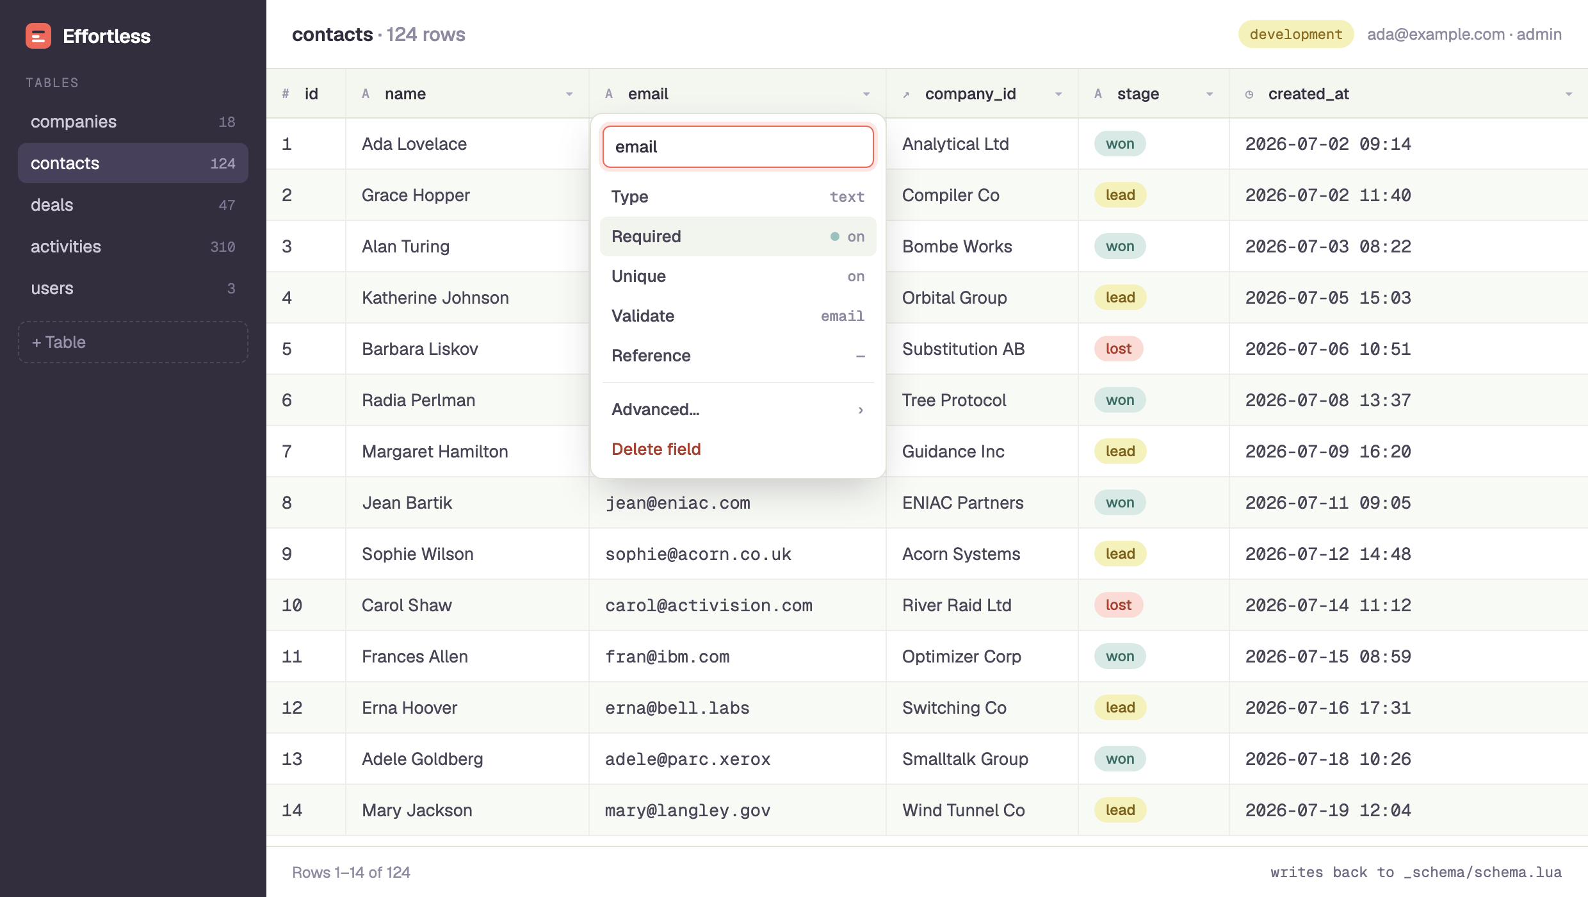Open the email column dropdown arrow
Viewport: 1588px width, 897px height.
866,95
